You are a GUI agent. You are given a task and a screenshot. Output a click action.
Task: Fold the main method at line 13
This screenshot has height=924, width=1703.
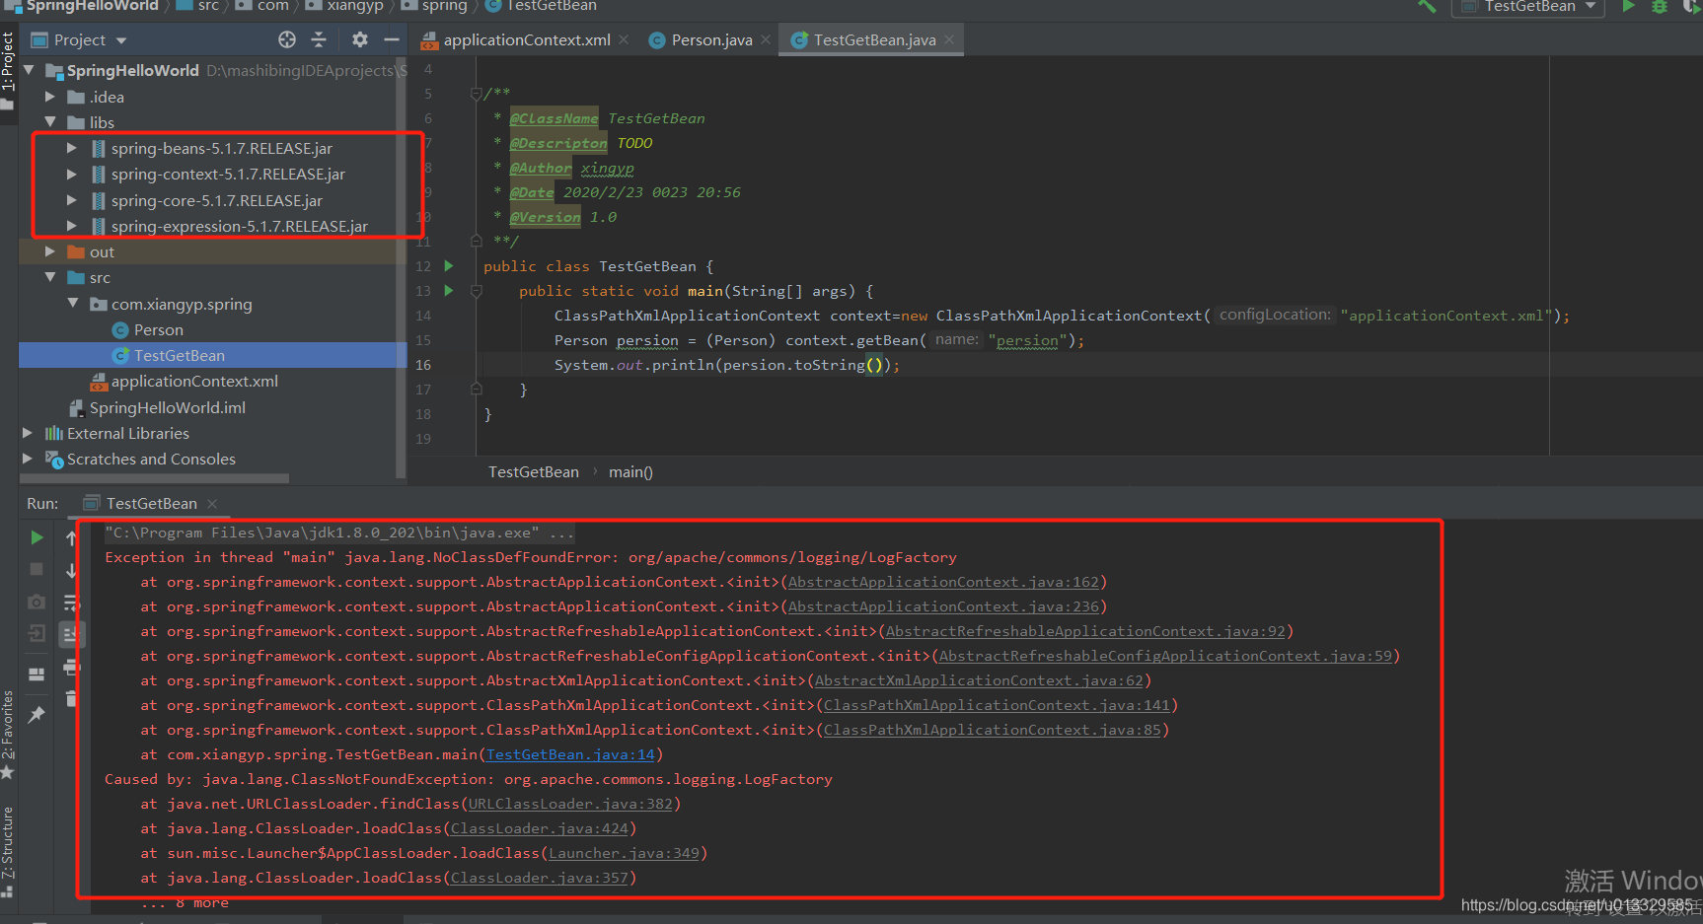click(476, 291)
